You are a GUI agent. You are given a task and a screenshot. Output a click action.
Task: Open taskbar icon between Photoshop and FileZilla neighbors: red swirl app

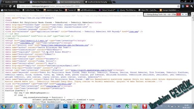92,106
